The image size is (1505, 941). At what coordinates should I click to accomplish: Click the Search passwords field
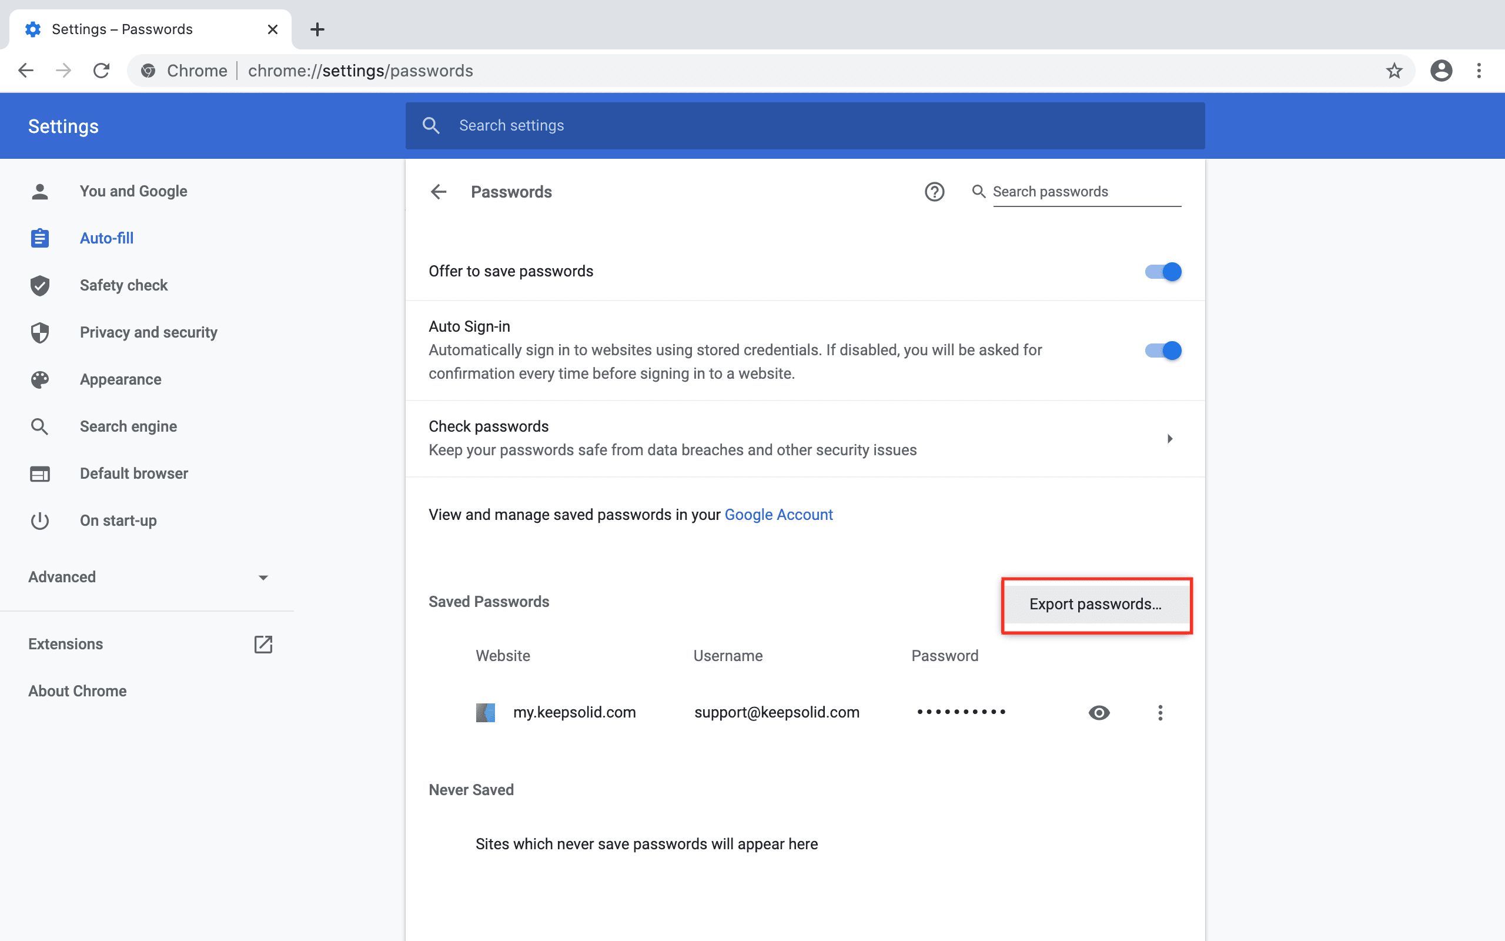pos(1085,192)
